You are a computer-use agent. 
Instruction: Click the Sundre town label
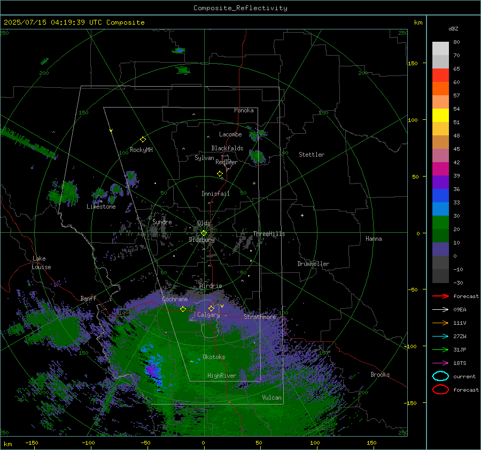pyautogui.click(x=162, y=222)
